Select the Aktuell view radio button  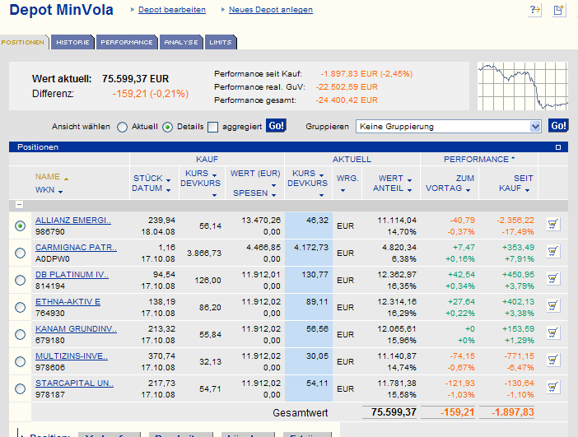click(123, 127)
